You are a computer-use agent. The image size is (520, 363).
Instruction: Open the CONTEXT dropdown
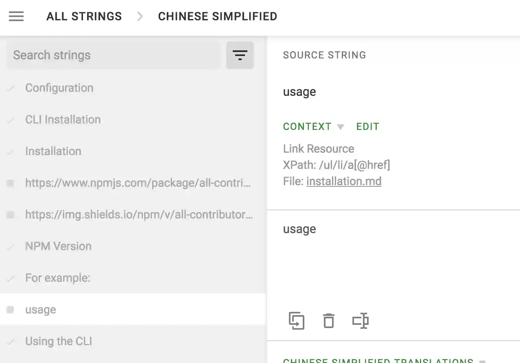click(x=340, y=126)
